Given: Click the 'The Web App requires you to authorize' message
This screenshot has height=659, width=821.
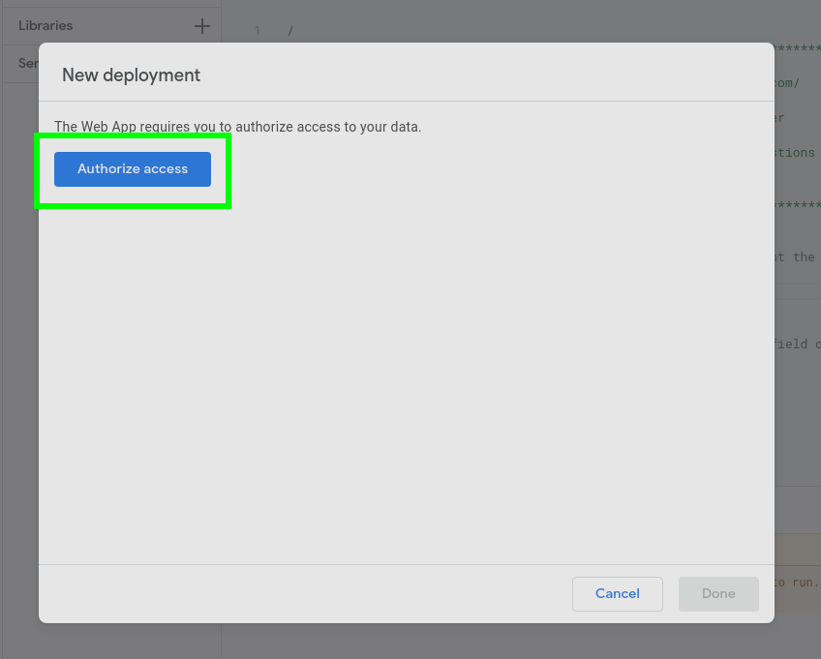Looking at the screenshot, I should [x=238, y=127].
